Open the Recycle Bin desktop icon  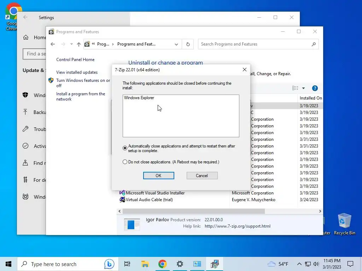click(x=344, y=224)
